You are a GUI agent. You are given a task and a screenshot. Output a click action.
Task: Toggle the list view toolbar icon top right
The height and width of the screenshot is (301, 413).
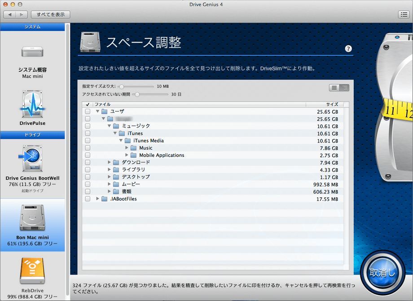coord(404,14)
